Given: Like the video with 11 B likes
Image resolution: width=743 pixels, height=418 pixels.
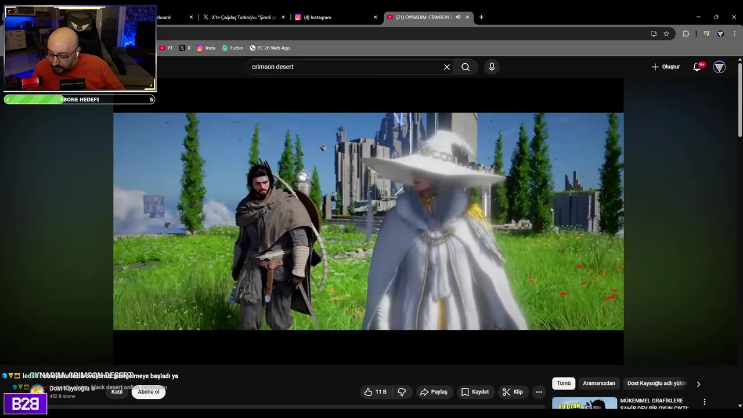Looking at the screenshot, I should point(375,392).
